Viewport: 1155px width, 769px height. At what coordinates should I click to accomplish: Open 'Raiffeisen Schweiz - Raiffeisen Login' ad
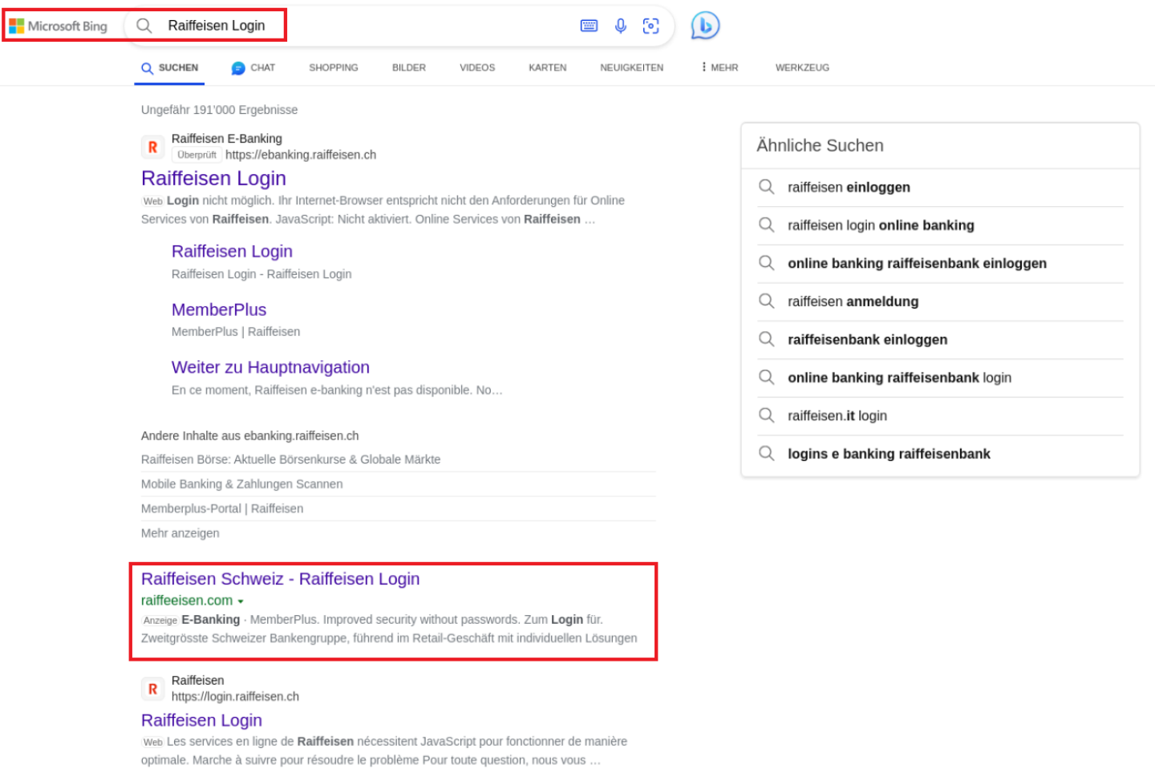[x=281, y=579]
